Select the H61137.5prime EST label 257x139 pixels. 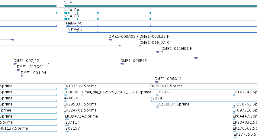click(14, 128)
